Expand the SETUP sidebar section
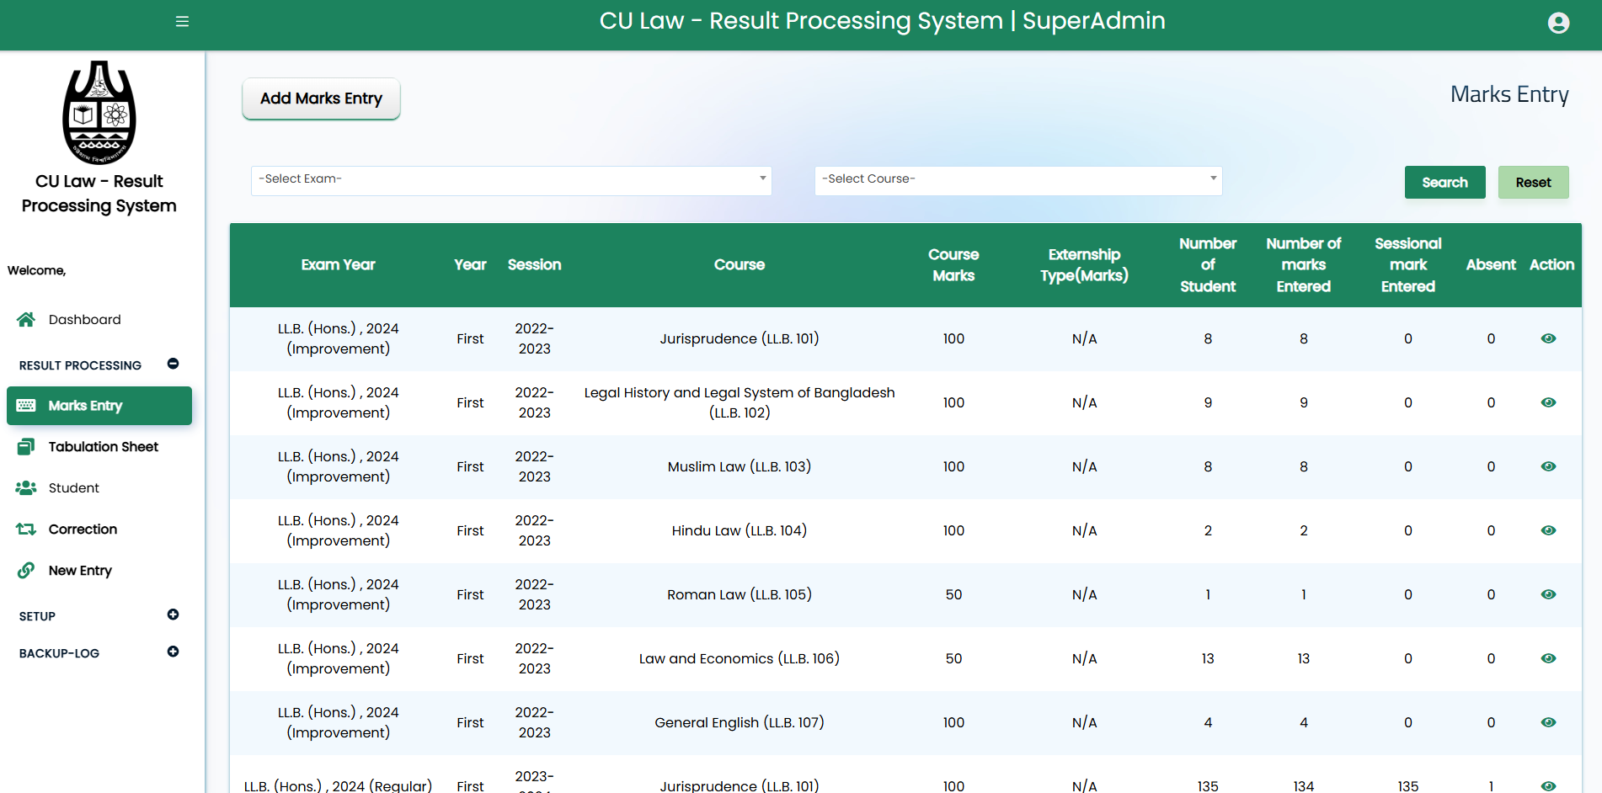Viewport: 1602px width, 793px height. coord(173,615)
